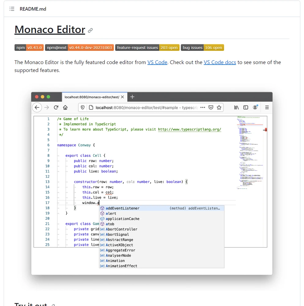
Task: Click the browser reload icon
Action: 56,107
